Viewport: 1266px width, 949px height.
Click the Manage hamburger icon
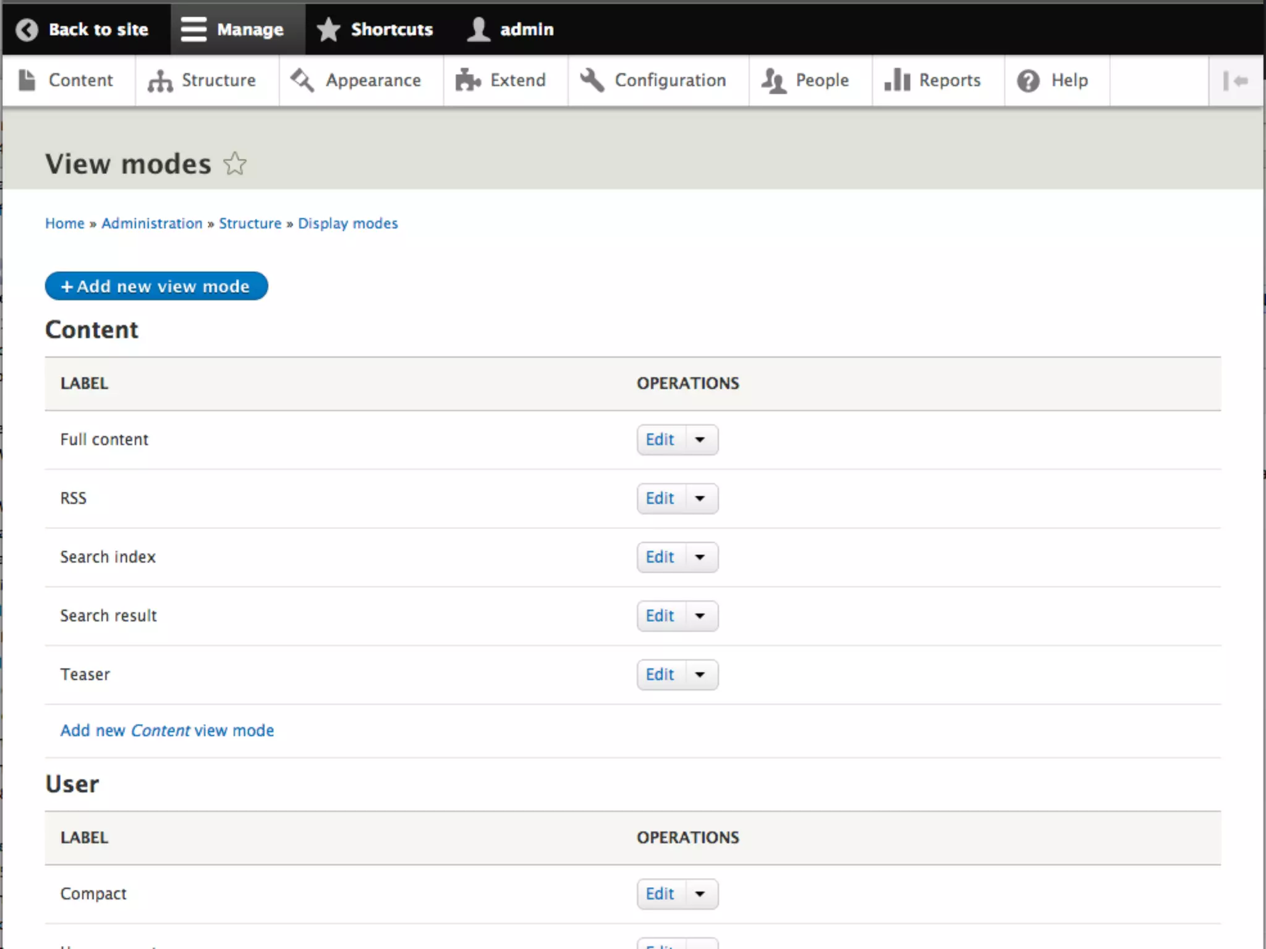[193, 30]
